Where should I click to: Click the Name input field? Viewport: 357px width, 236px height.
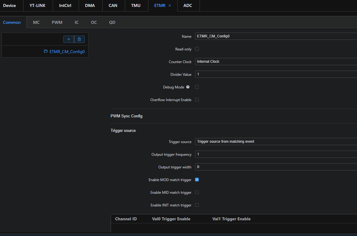tap(276, 36)
